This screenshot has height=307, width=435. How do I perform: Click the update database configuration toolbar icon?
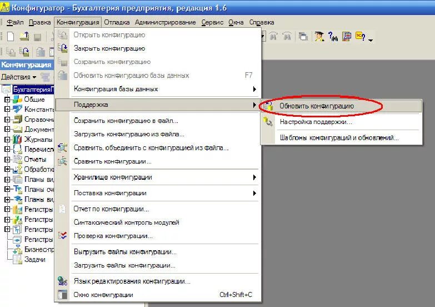tap(41, 52)
